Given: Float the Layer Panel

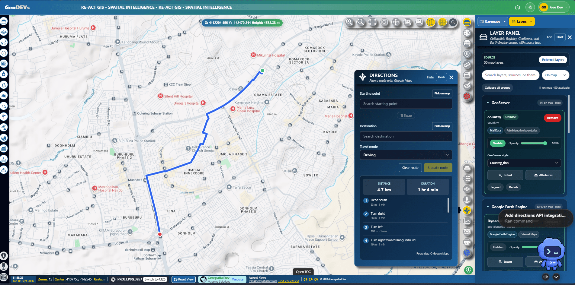Looking at the screenshot, I should [x=560, y=37].
